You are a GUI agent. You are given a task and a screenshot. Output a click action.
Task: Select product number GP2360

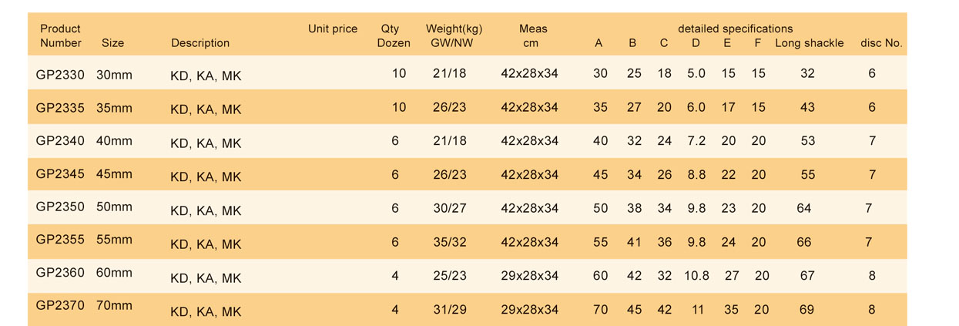click(x=60, y=272)
